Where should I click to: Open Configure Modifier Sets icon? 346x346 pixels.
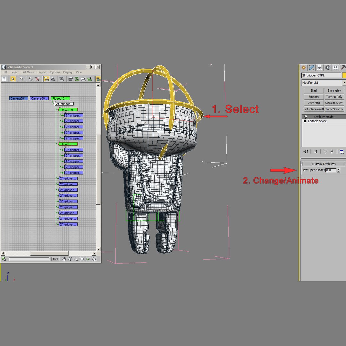coord(342,152)
